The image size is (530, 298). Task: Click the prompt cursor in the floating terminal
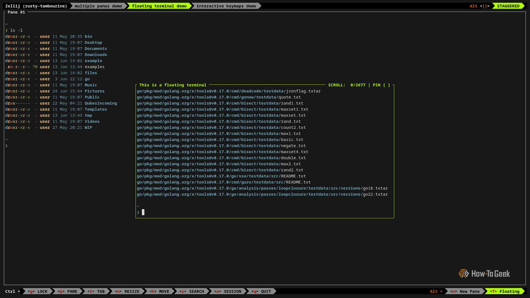coord(143,212)
